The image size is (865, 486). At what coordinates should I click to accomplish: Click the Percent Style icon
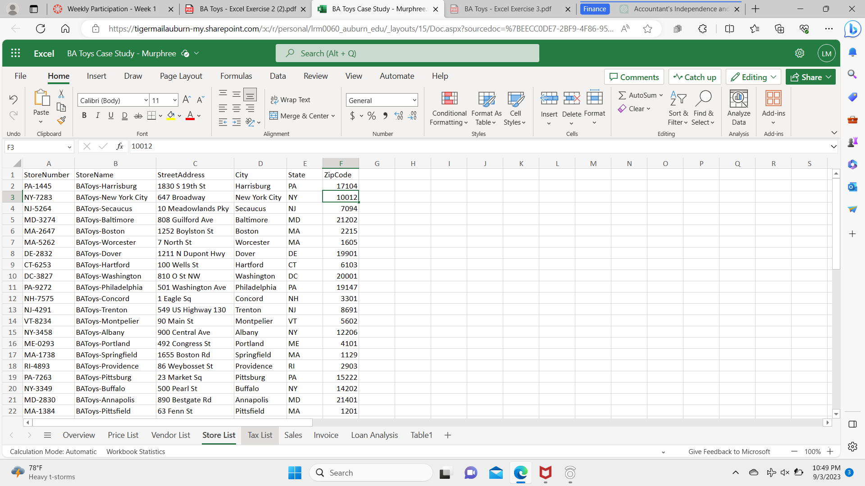[x=371, y=116]
